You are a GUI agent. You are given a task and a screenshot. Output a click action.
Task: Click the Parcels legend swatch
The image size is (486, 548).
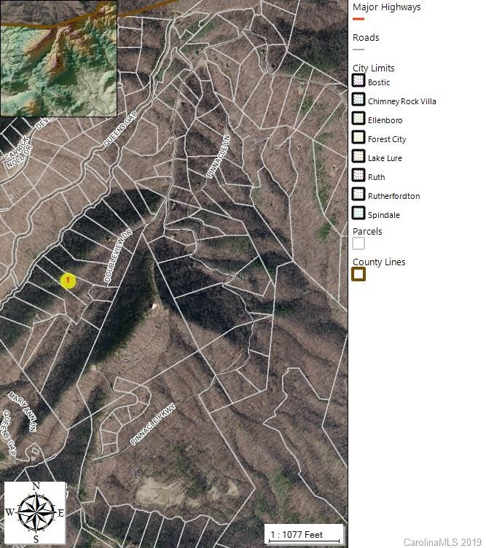[358, 243]
